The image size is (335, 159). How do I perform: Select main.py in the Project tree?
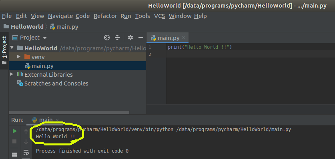[x=77, y=66]
